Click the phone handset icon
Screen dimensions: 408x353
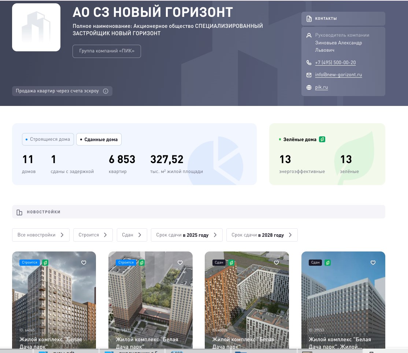pos(309,63)
